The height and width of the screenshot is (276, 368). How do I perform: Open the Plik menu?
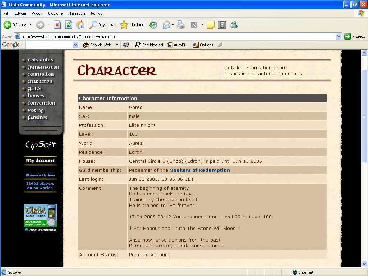pyautogui.click(x=6, y=13)
